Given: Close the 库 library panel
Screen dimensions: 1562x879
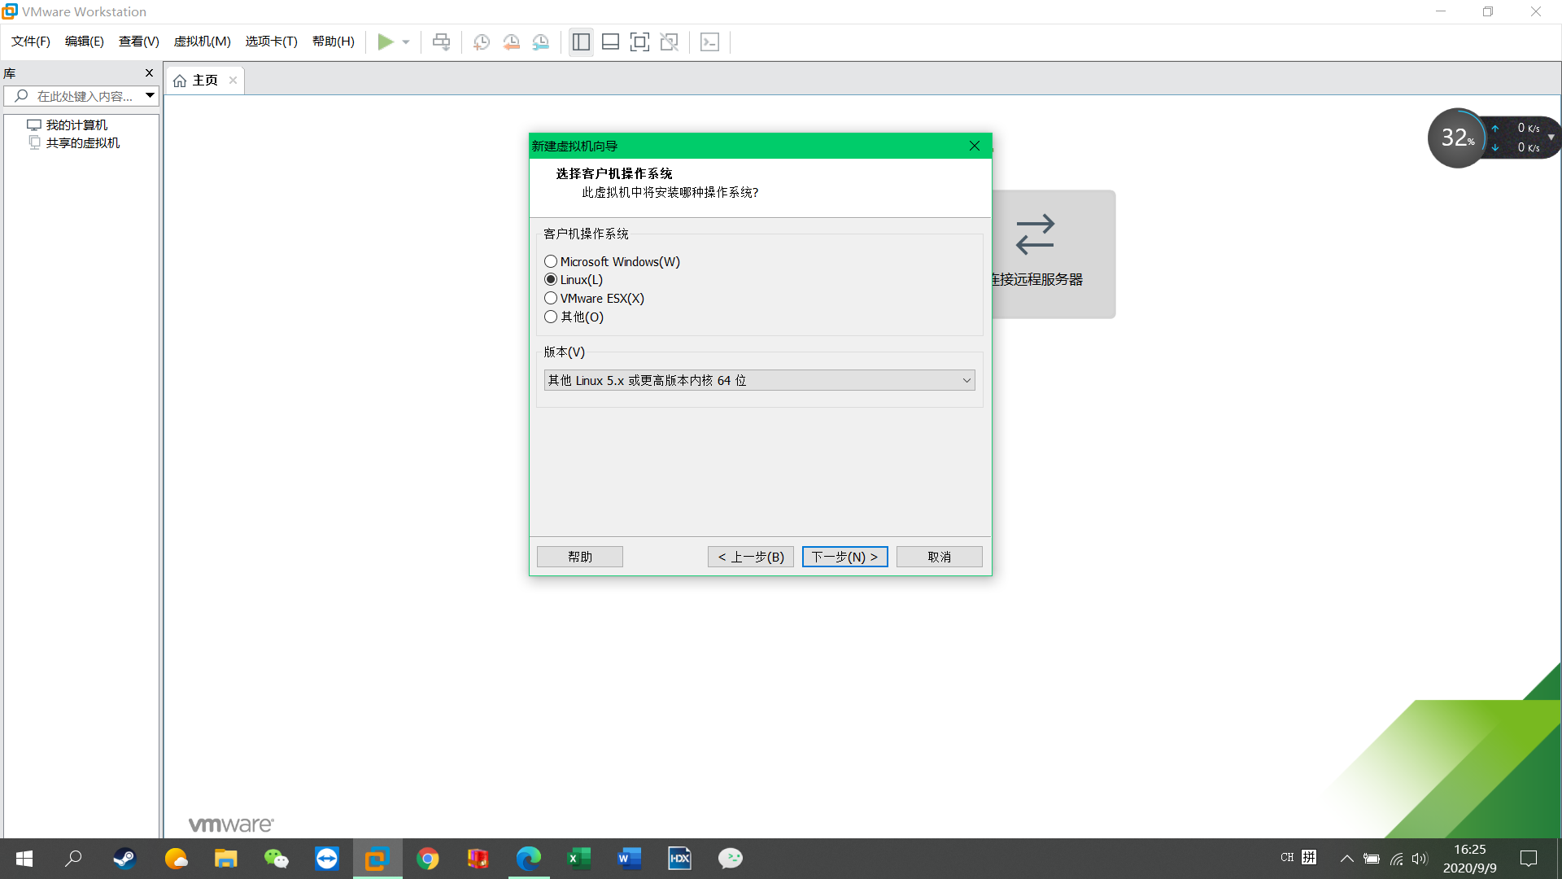Looking at the screenshot, I should click(149, 73).
